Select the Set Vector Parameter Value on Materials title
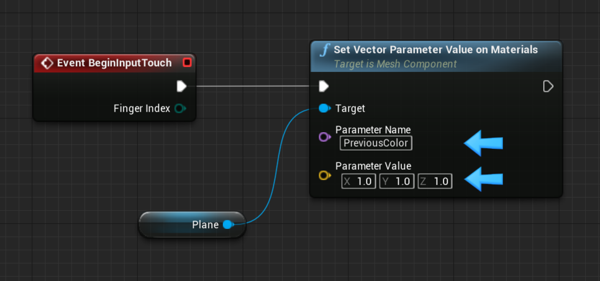This screenshot has width=600, height=281. (x=436, y=50)
